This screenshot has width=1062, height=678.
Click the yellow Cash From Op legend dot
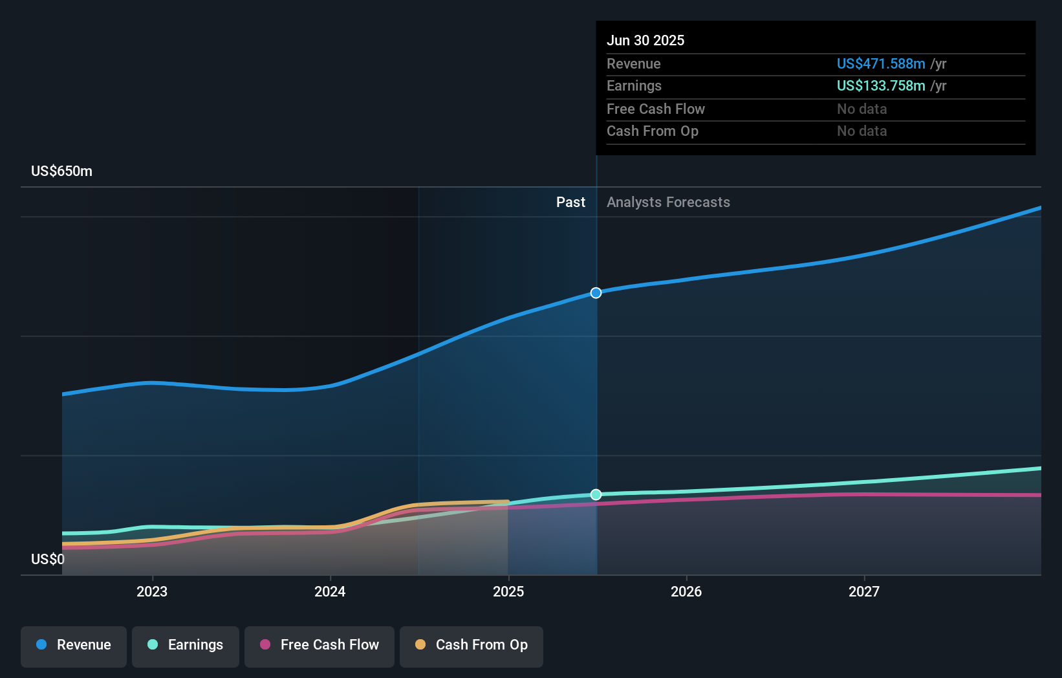coord(421,645)
